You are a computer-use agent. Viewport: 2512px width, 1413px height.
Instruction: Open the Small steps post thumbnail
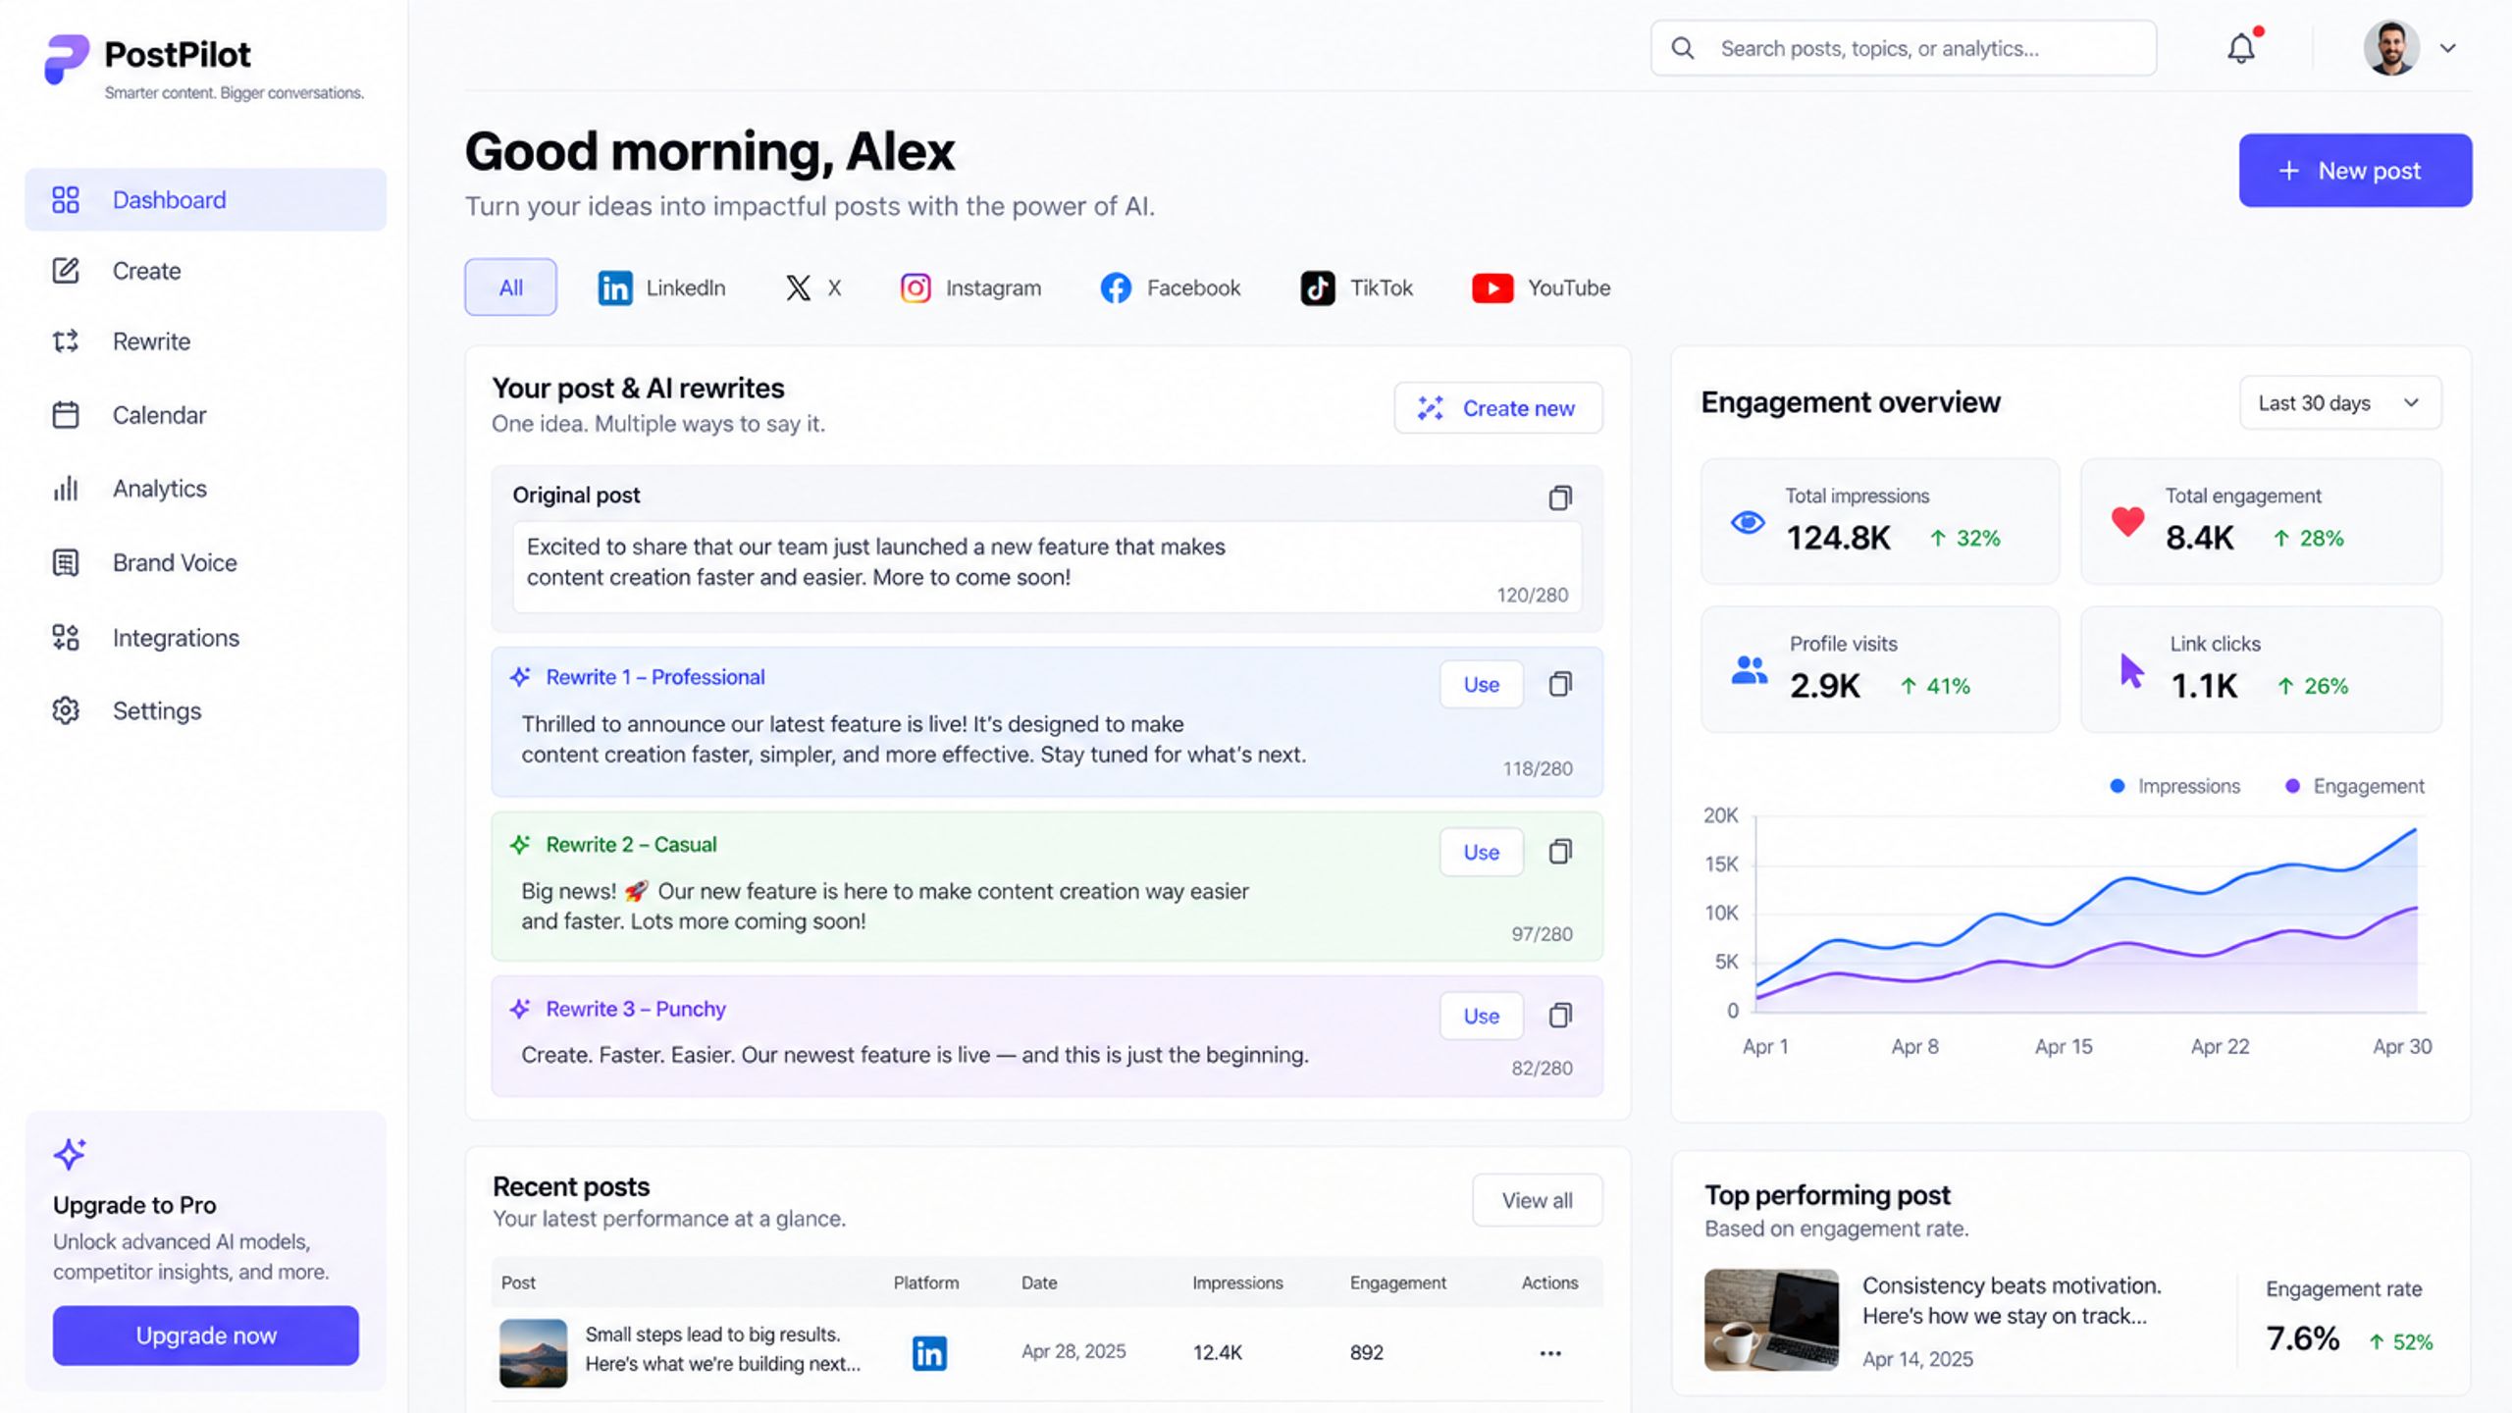(533, 1353)
